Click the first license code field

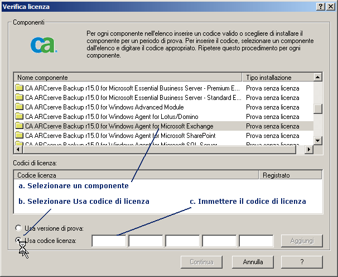(x=109, y=241)
